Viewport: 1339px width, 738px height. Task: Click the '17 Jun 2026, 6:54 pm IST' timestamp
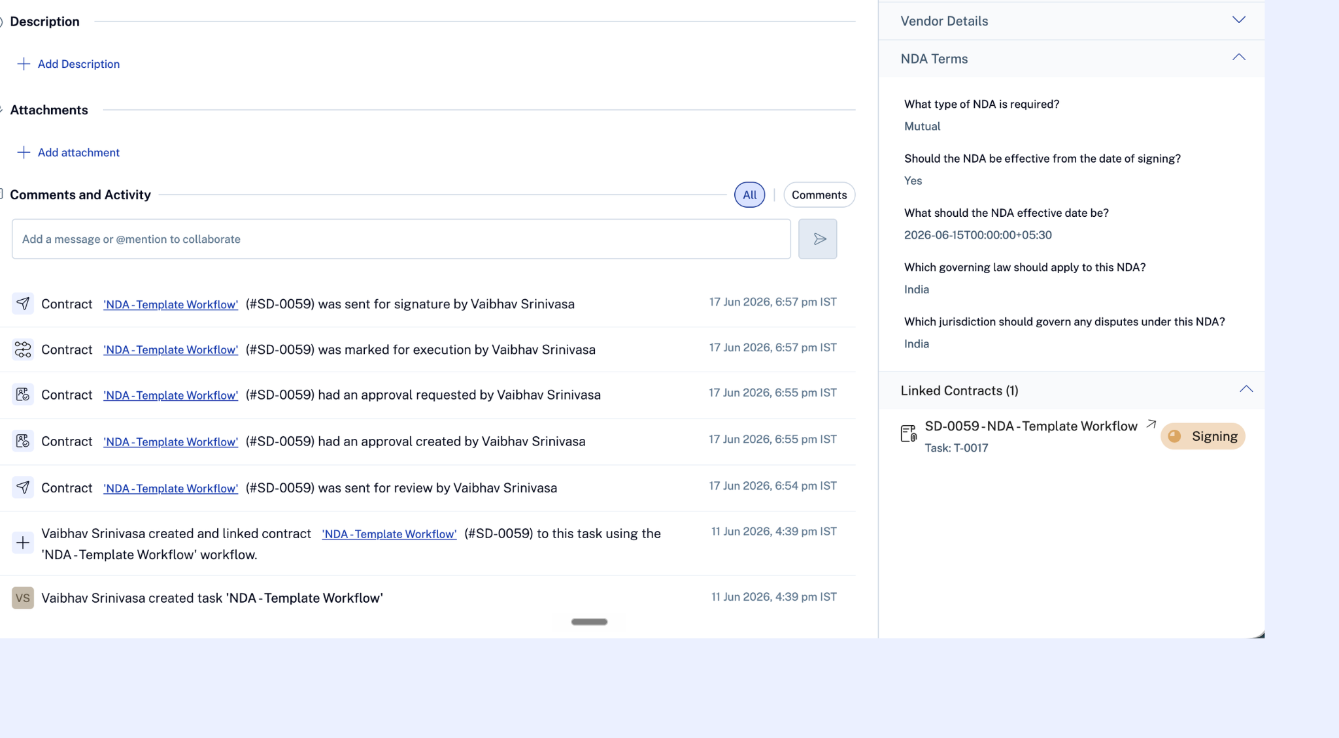coord(773,486)
